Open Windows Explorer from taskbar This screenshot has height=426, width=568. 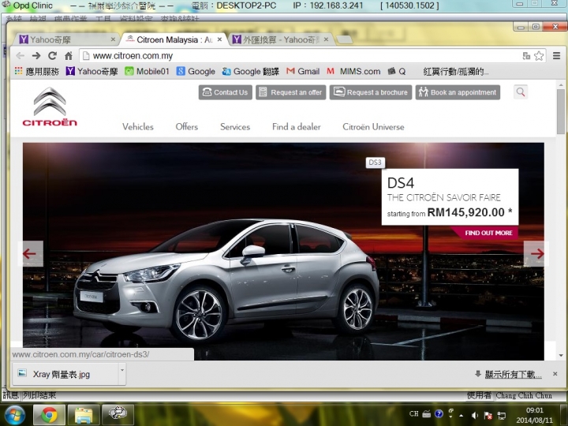click(x=84, y=415)
